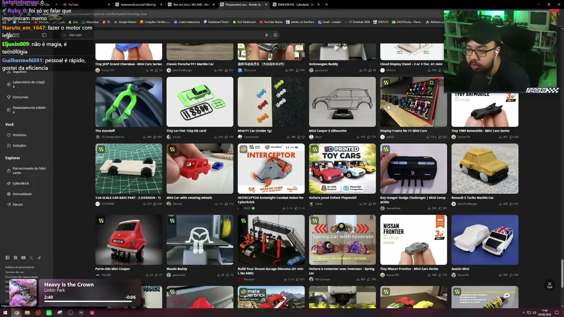Click the Fornecimento do fabricante bag icon
564x317 pixels.
coord(9,170)
